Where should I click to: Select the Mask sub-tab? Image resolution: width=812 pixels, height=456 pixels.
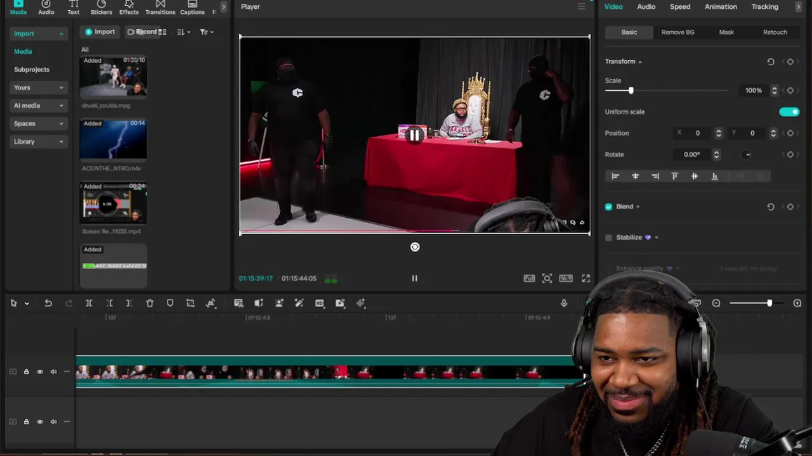point(726,32)
